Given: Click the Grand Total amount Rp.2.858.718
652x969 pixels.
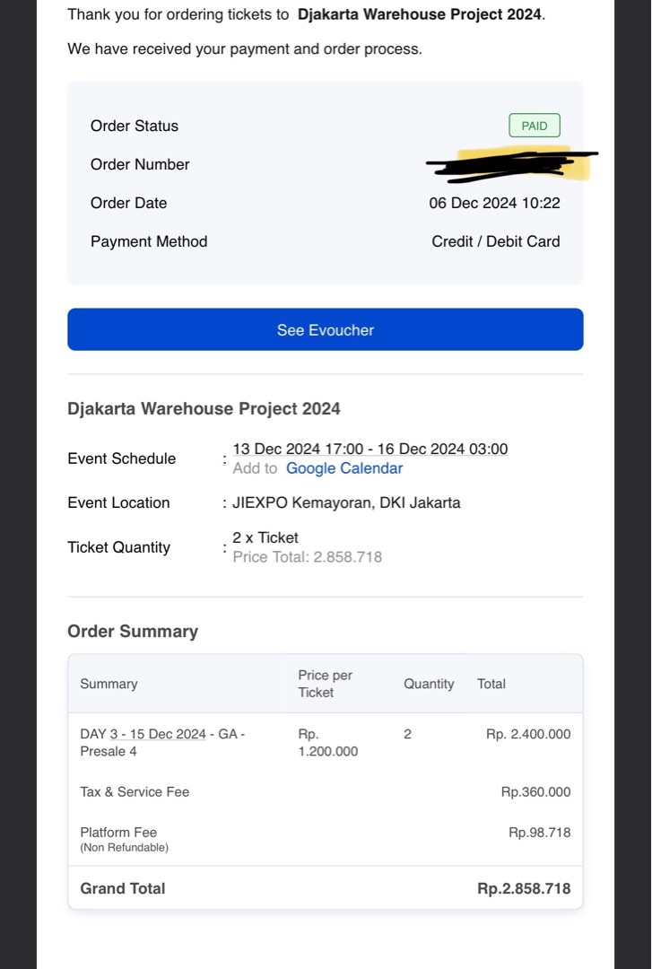Looking at the screenshot, I should (524, 888).
